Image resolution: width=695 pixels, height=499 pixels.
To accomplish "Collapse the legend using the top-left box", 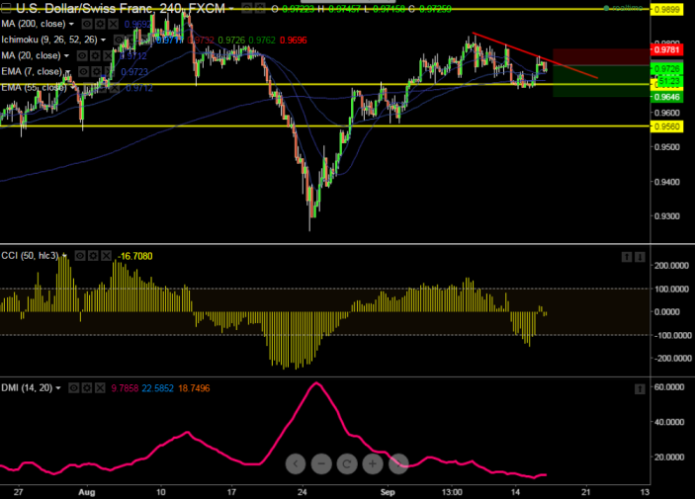I will [x=6, y=8].
